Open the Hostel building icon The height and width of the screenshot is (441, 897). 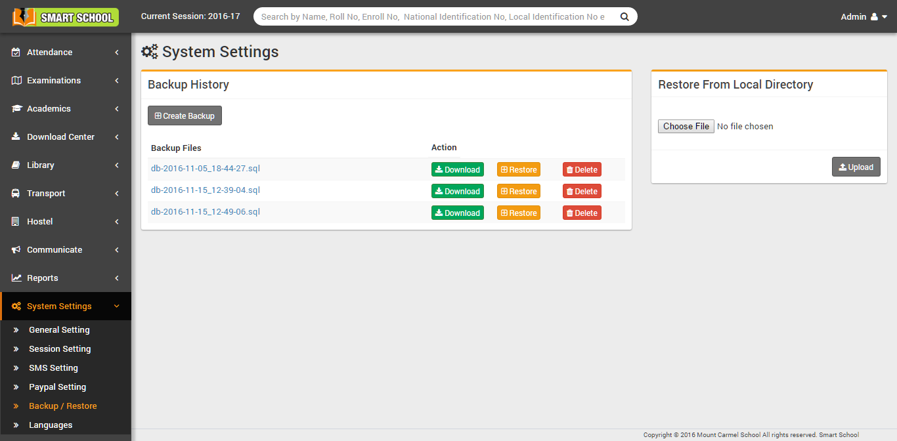[x=15, y=221]
